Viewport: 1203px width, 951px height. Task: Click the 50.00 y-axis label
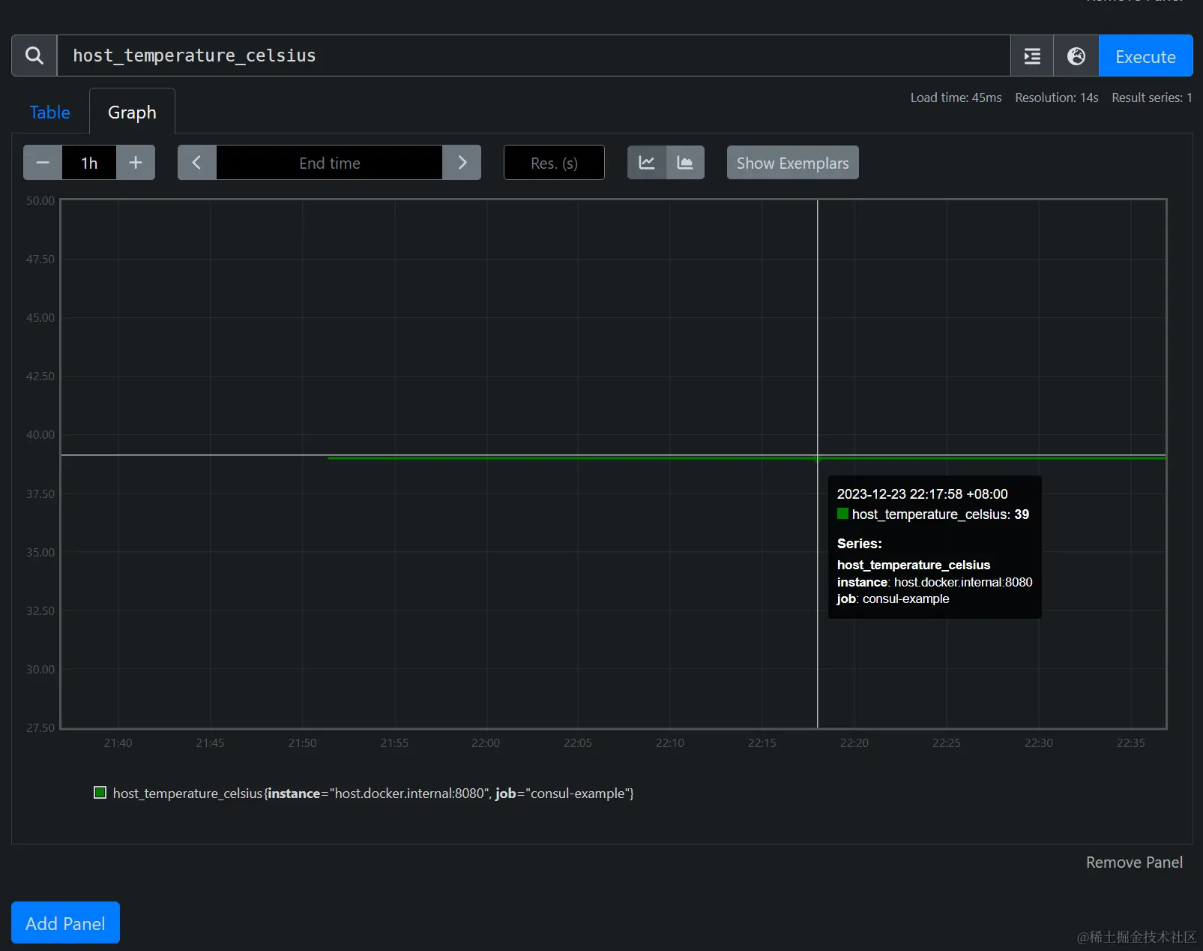pyautogui.click(x=40, y=201)
